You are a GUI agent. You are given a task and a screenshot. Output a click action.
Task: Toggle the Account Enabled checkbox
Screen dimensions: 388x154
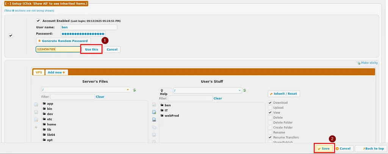coord(38,21)
